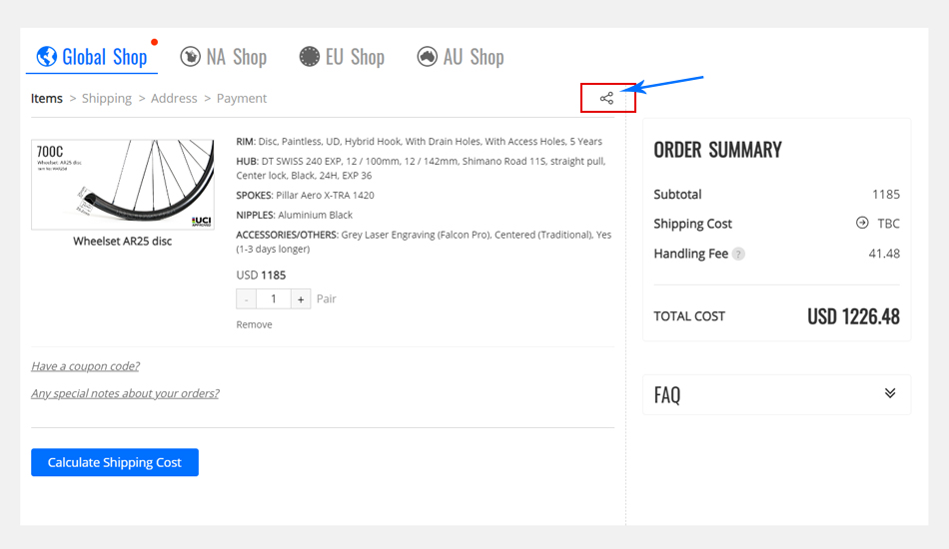Click the NIPPLES Aluminium Black line

[x=294, y=215]
